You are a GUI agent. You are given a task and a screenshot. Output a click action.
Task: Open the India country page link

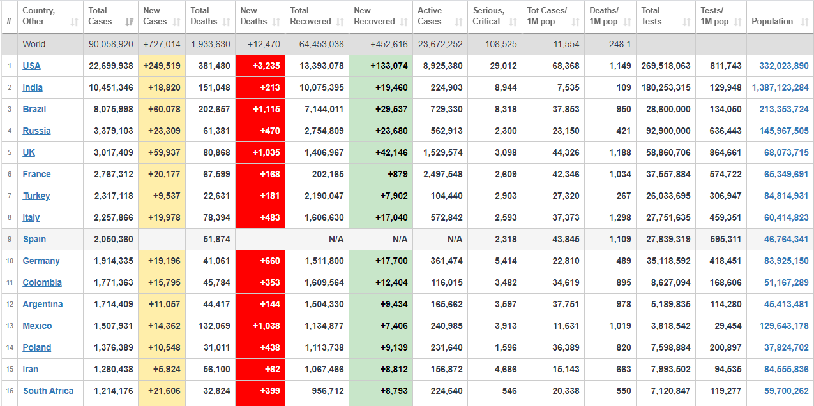(x=33, y=87)
